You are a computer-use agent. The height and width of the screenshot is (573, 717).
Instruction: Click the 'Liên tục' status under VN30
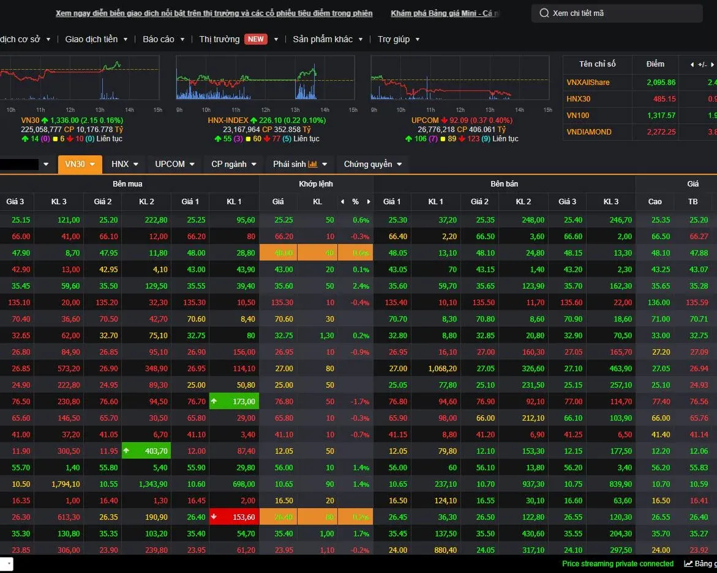click(x=109, y=139)
